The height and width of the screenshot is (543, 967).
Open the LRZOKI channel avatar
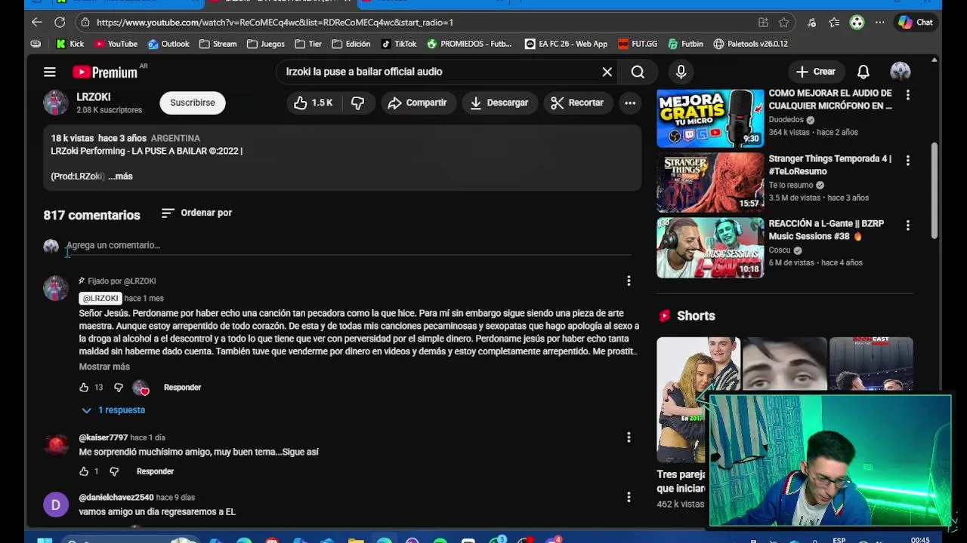point(55,103)
